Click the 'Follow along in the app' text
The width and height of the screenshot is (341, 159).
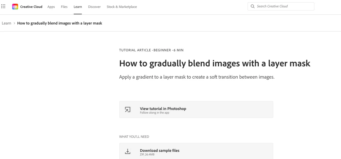pos(154,113)
